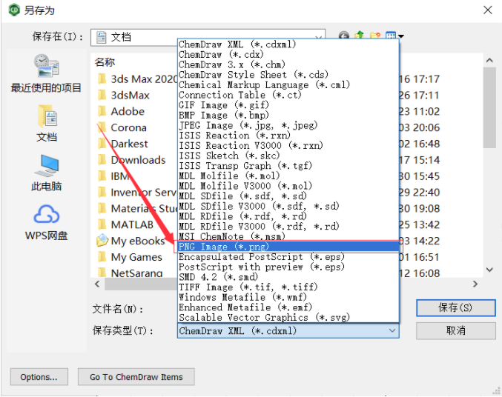Choose MDL Molfile V3000 (*.mol)

[288, 186]
